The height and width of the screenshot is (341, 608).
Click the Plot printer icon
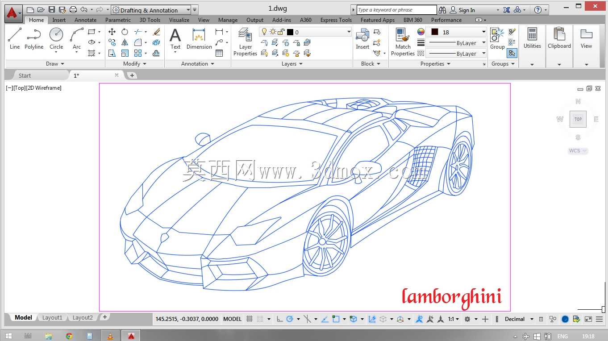(73, 10)
